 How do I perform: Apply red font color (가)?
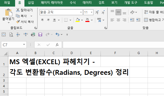(87, 20)
